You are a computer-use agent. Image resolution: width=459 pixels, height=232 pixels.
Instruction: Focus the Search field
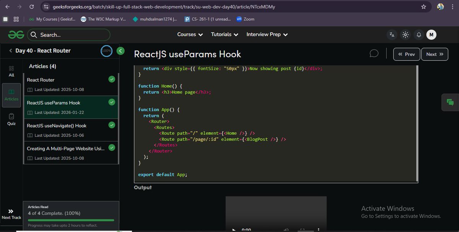68,35
